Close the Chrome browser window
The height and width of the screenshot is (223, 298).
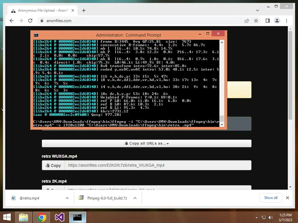click(x=287, y=6)
